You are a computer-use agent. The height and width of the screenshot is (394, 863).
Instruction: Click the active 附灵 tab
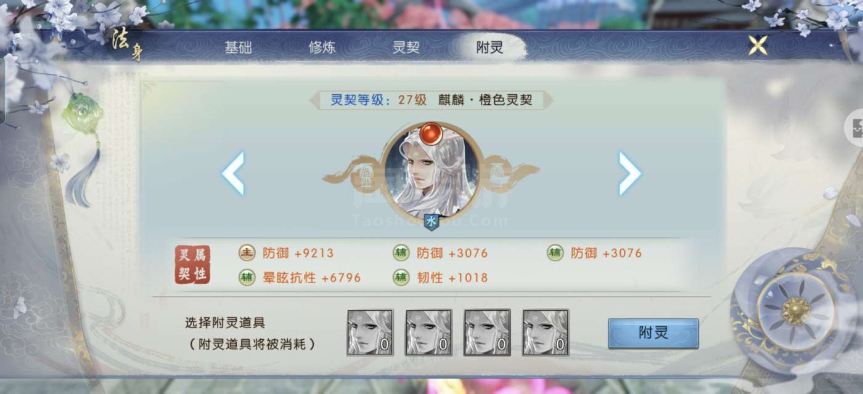point(489,47)
